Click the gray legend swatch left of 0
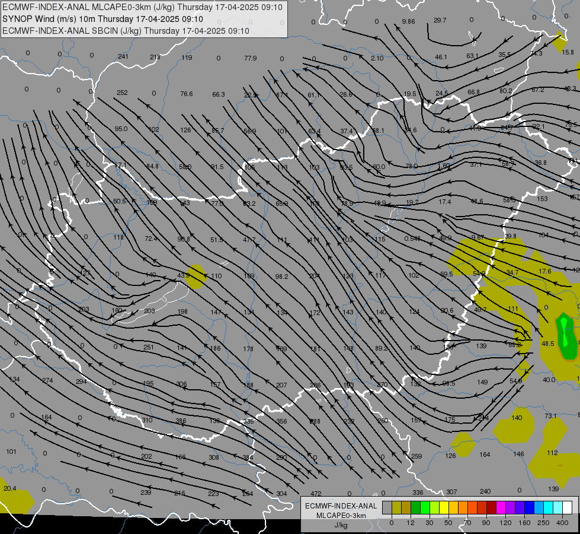The image size is (580, 534). 387,508
